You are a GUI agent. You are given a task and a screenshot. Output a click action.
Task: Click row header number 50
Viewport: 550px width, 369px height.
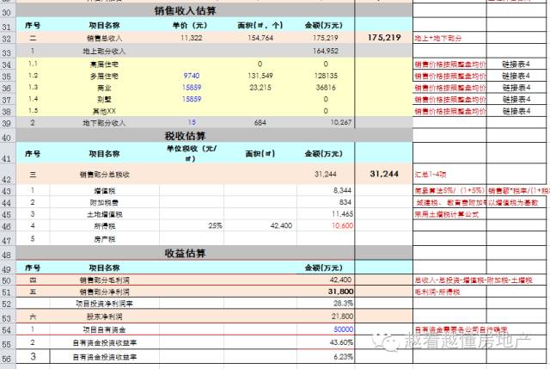click(x=7, y=280)
